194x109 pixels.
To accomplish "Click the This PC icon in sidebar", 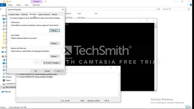I will coord(3,56).
